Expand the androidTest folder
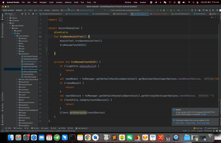 click(10, 26)
